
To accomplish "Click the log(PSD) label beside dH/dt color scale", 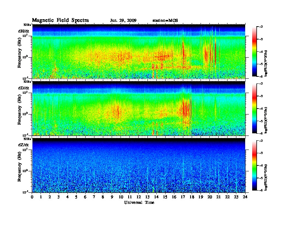I will [266, 63].
